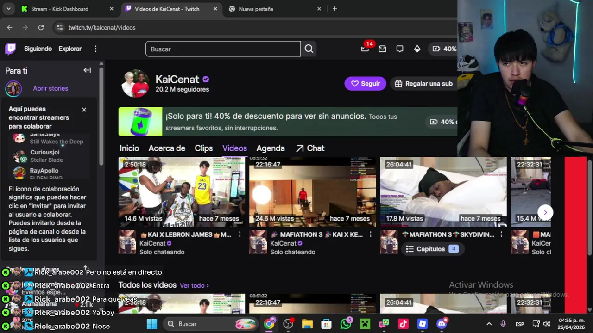593x333 pixels.
Task: Open notifications inbox with 14 badge
Action: [366, 48]
